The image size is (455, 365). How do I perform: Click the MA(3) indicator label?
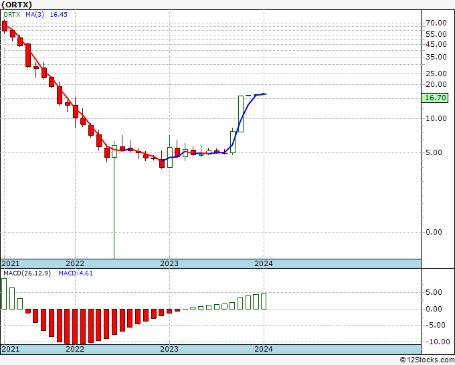coord(35,15)
